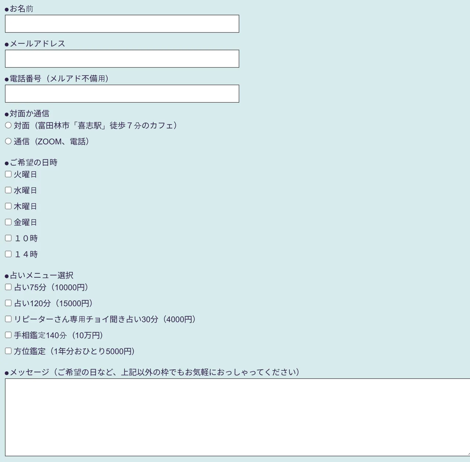Screen dimensions: 470x462
Task: Tick 方位鑑定（1年分おひとり5000円） checkbox
Action: [x=8, y=351]
